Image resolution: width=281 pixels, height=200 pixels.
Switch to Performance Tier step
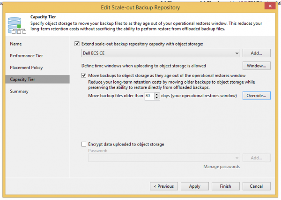point(26,56)
